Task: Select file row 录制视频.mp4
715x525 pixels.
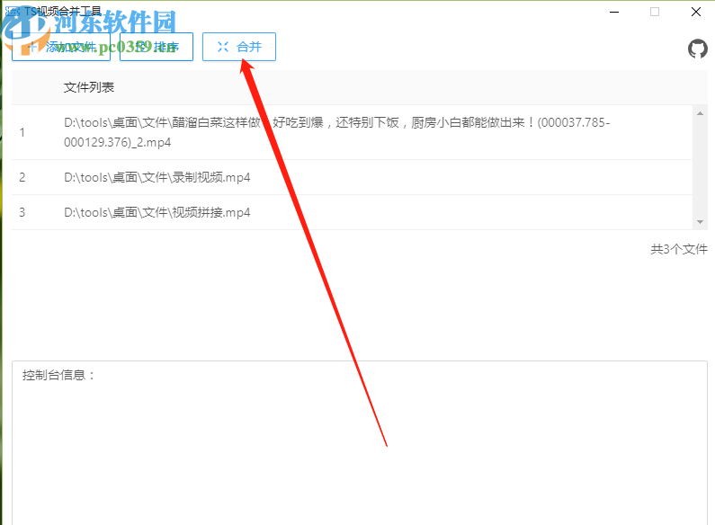Action: pyautogui.click(x=352, y=177)
